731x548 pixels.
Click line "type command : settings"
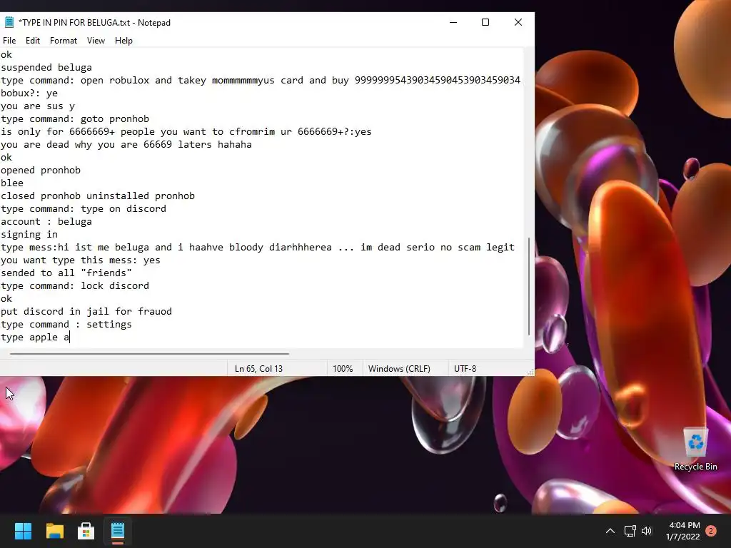tap(66, 325)
